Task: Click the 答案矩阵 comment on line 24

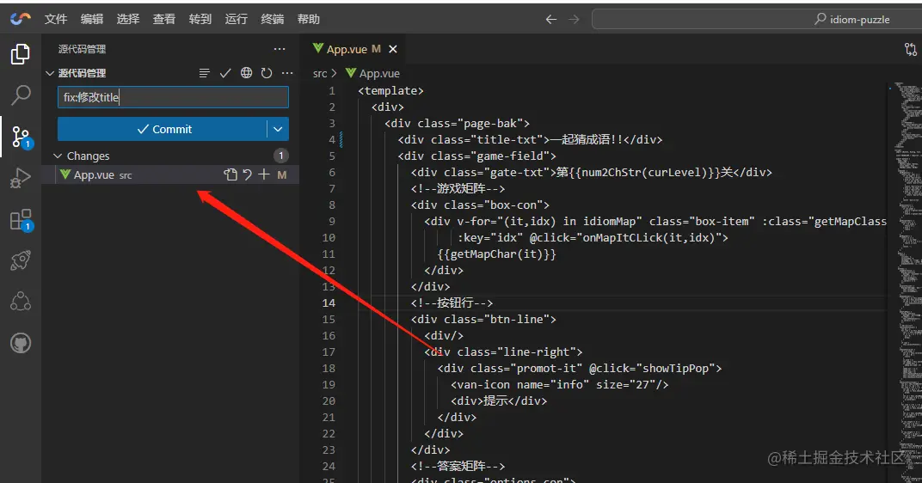Action: 458,466
